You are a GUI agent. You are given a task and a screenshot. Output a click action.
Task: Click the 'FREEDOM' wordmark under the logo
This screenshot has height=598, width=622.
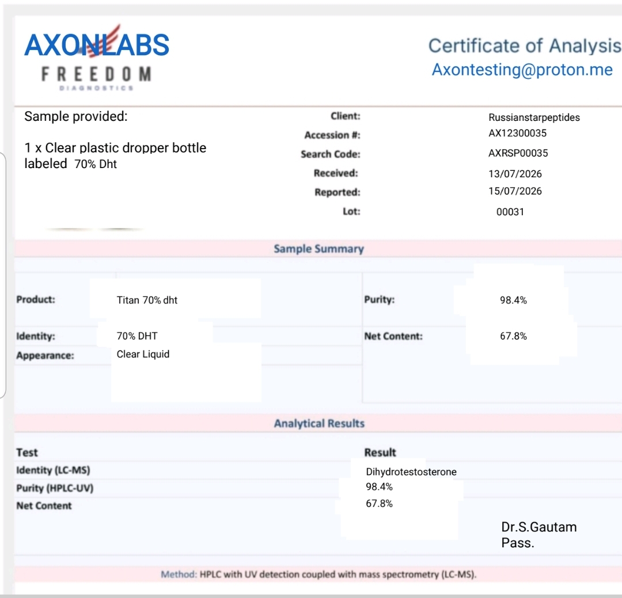96,74
